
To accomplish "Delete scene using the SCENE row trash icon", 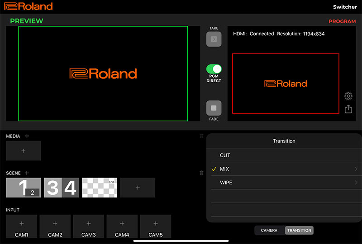I will tap(201, 173).
